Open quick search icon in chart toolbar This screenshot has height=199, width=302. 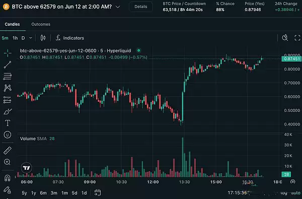[x=285, y=38]
